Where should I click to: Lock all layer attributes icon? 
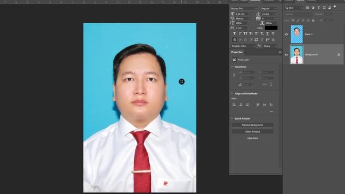tap(313, 20)
